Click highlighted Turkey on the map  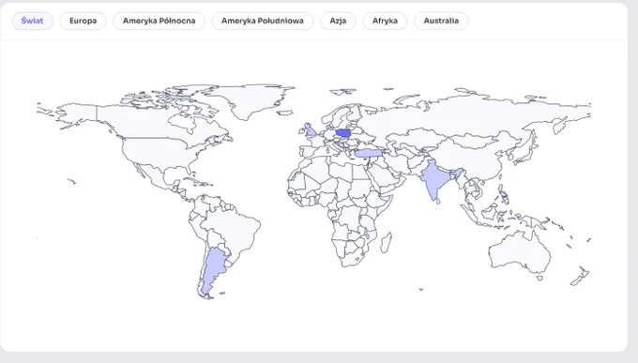click(368, 153)
